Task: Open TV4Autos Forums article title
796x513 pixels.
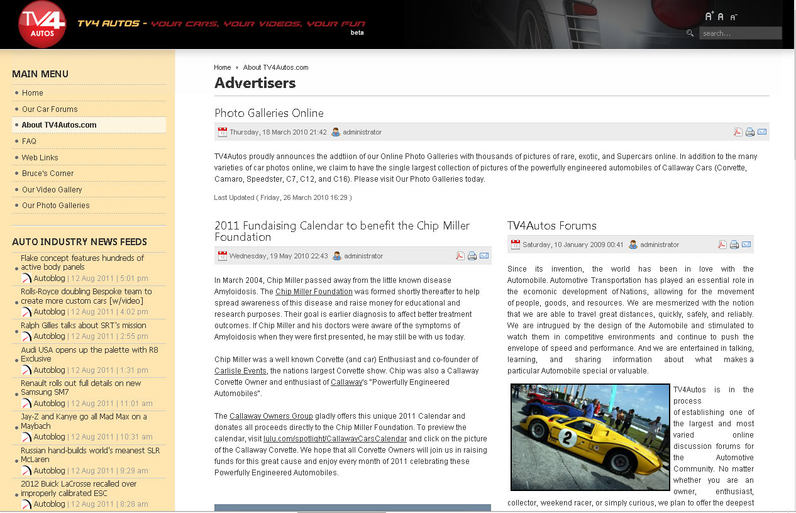Action: coord(552,226)
